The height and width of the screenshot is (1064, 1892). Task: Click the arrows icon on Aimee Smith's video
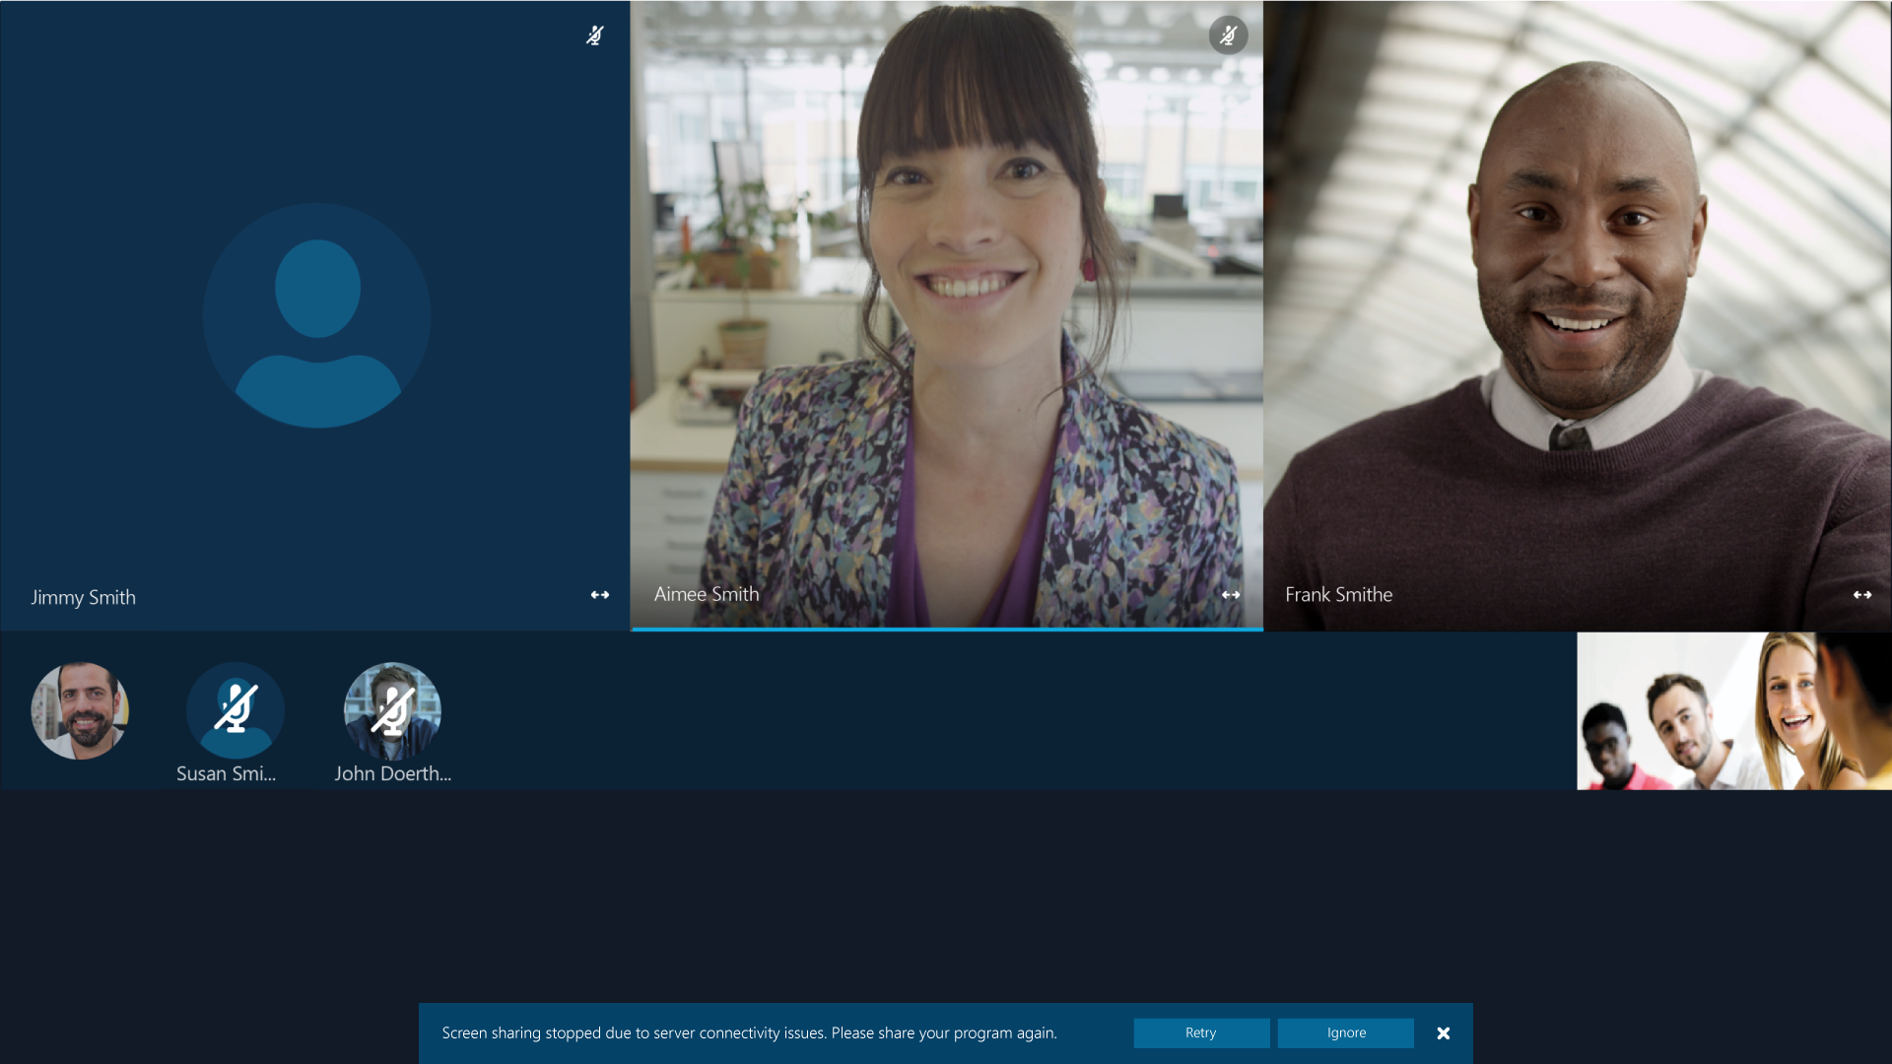click(1231, 595)
